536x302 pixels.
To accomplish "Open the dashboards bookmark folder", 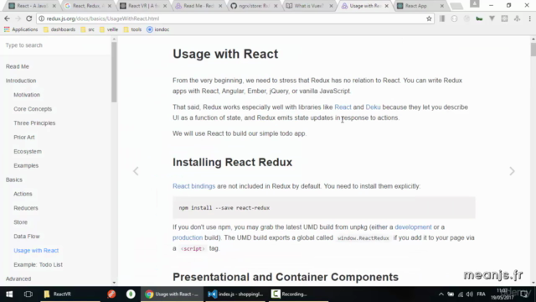I will click(x=59, y=29).
